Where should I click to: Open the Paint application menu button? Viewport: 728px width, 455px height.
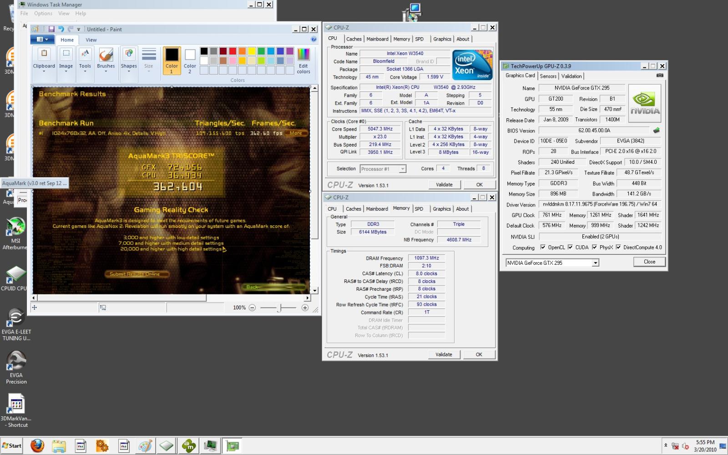coord(42,40)
